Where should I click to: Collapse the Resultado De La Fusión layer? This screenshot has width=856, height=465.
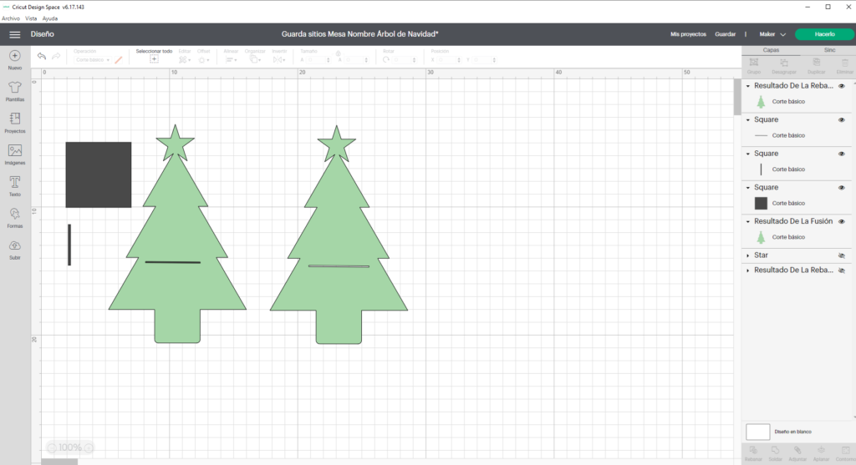pos(748,221)
